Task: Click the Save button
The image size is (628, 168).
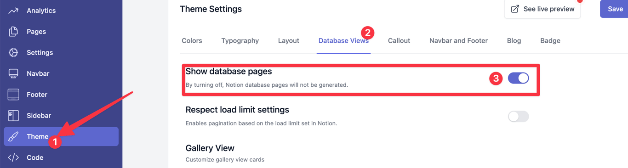Action: pos(615,9)
